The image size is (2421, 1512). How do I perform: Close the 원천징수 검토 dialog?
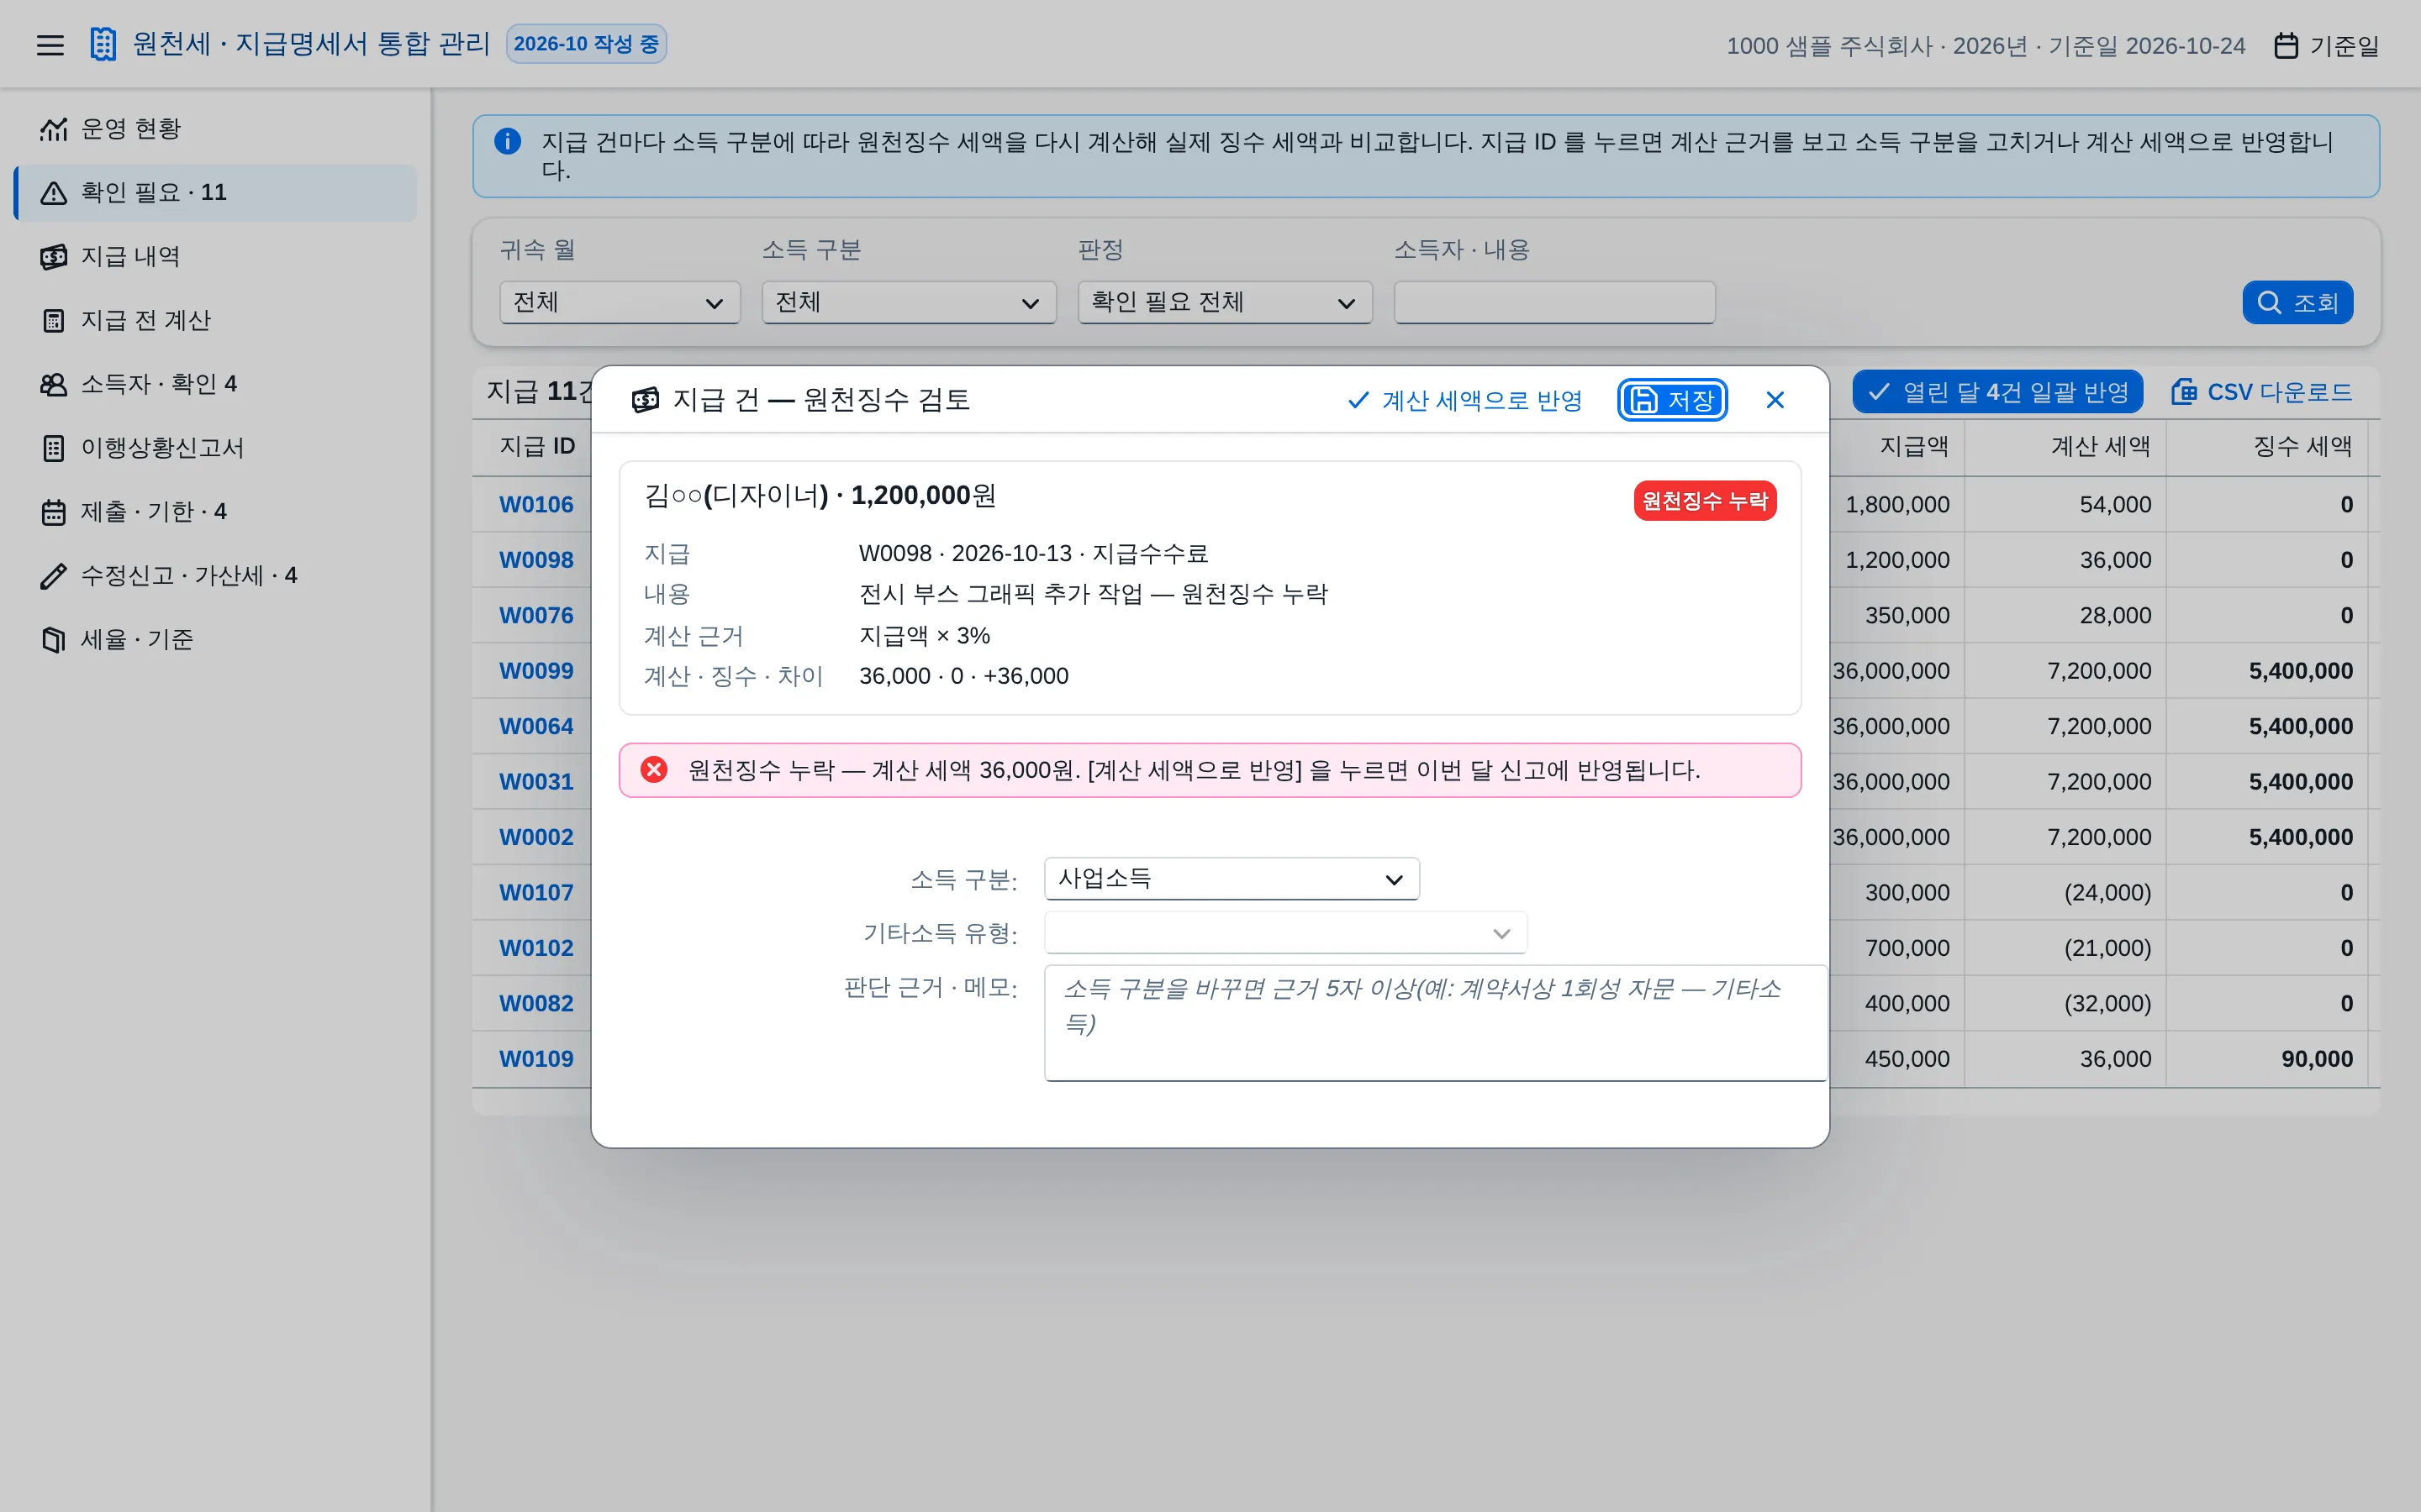(x=1775, y=400)
